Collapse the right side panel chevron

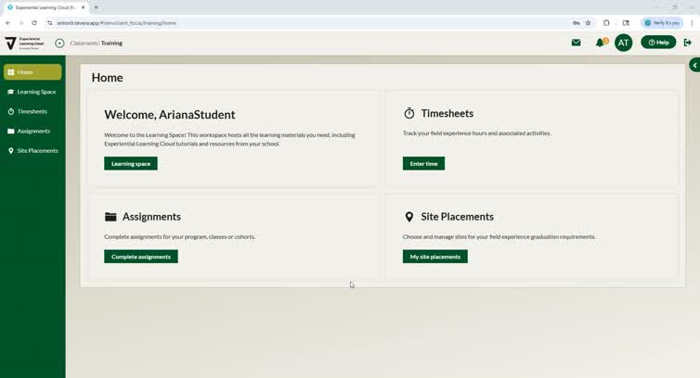click(x=694, y=65)
